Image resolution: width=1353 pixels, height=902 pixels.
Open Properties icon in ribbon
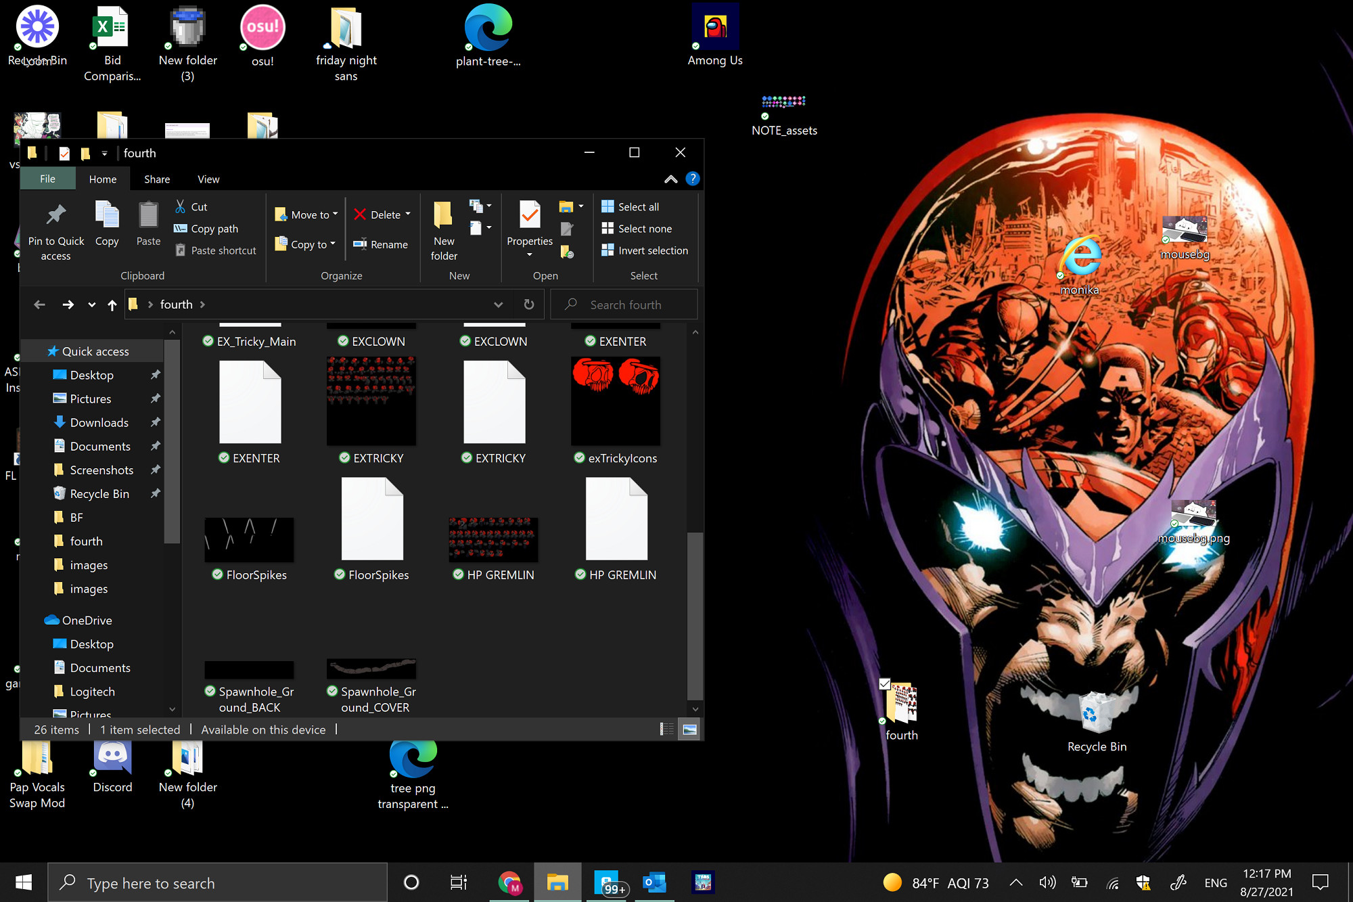pos(529,215)
